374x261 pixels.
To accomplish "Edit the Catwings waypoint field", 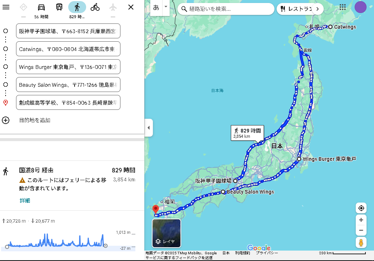I will point(68,49).
